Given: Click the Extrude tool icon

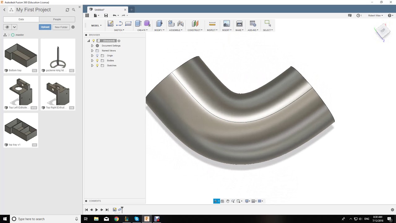Looking at the screenshot, I should [138, 24].
